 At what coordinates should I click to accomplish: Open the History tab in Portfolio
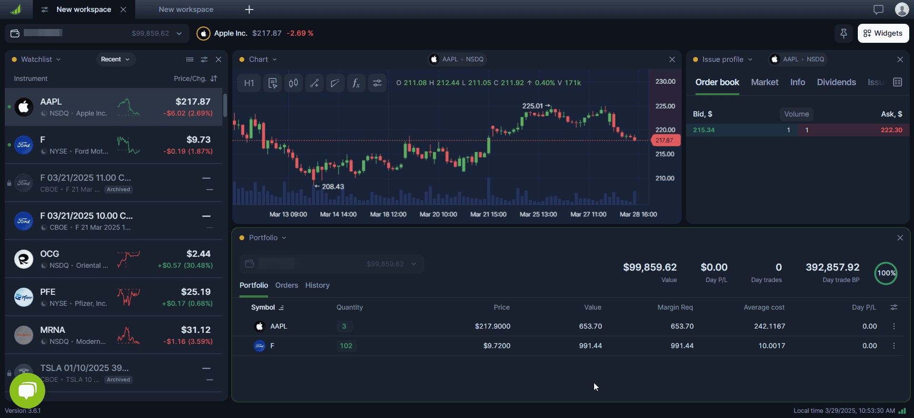pos(318,285)
